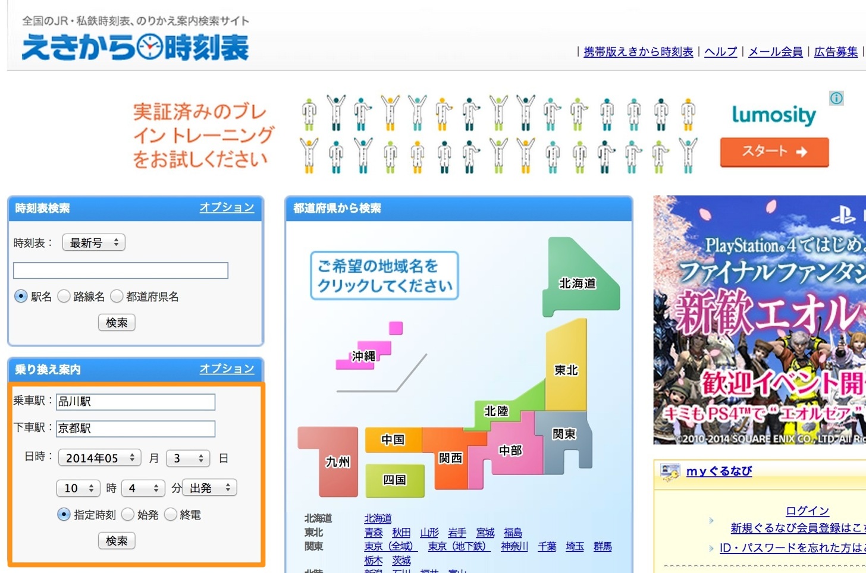
Task: Click the 青森 prefecture link
Action: 374,533
